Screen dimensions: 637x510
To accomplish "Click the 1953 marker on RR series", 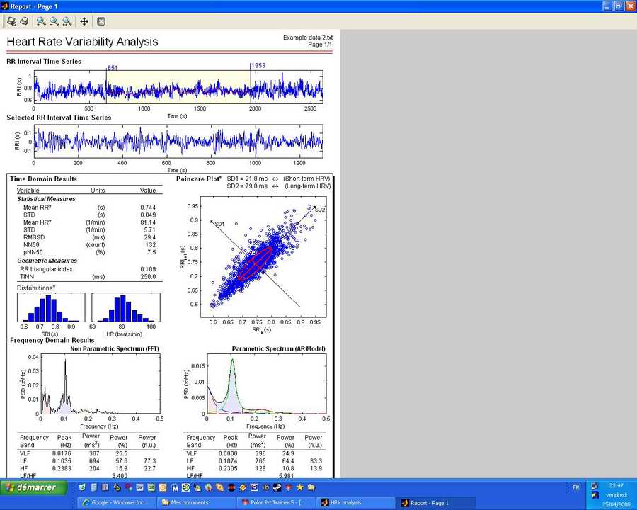I will pos(258,66).
